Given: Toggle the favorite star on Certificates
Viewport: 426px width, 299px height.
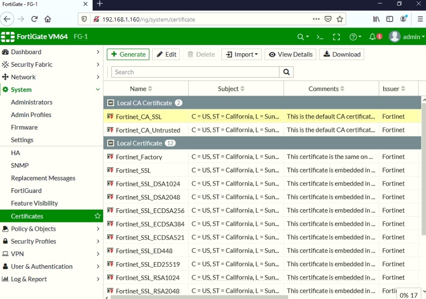Looking at the screenshot, I should [x=97, y=216].
